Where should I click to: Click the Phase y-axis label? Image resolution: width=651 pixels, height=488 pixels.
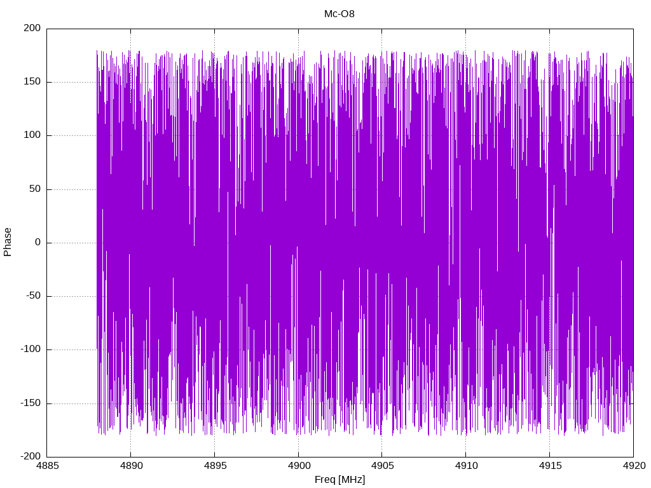8,242
